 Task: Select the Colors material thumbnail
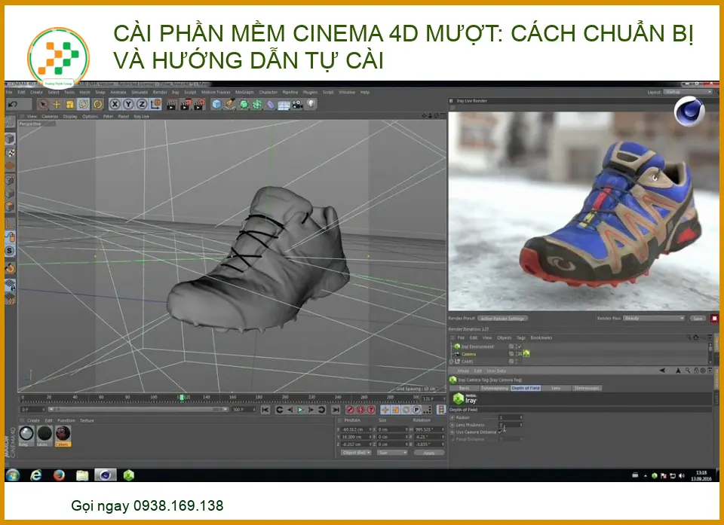coord(63,434)
